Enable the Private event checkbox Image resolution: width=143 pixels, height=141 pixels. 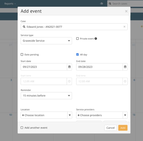78,39
